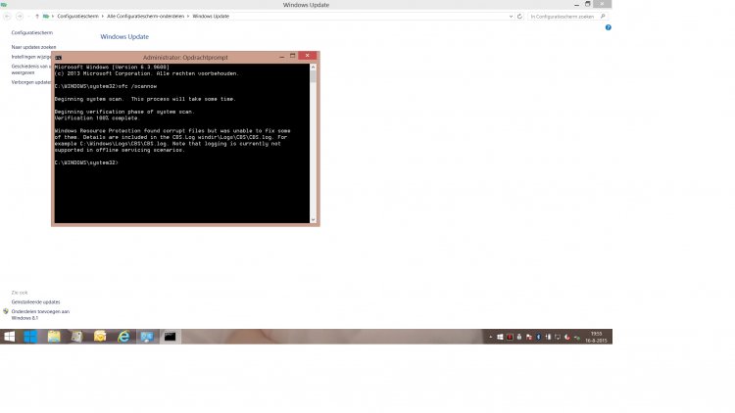735x413 pixels.
Task: Minimize the Opdrachtprompt window
Action: (x=281, y=56)
